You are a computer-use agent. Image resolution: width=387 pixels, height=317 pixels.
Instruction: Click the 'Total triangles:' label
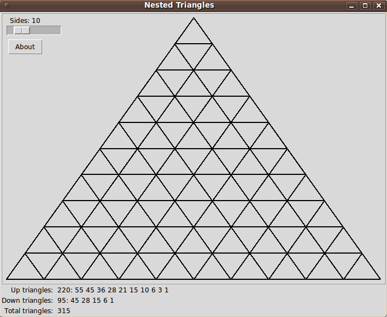[x=28, y=311]
